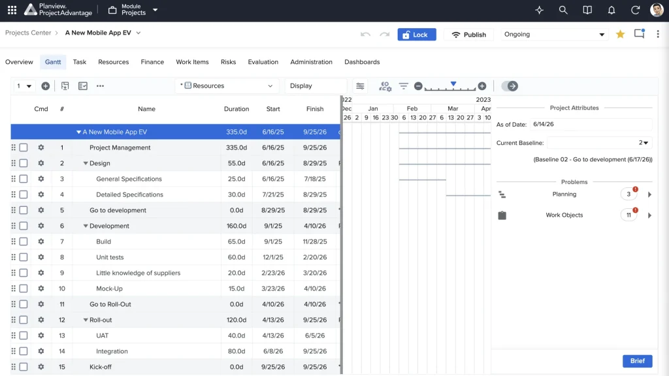Check the box for the UAT row
Screen dimensions: 669x376
click(x=24, y=336)
